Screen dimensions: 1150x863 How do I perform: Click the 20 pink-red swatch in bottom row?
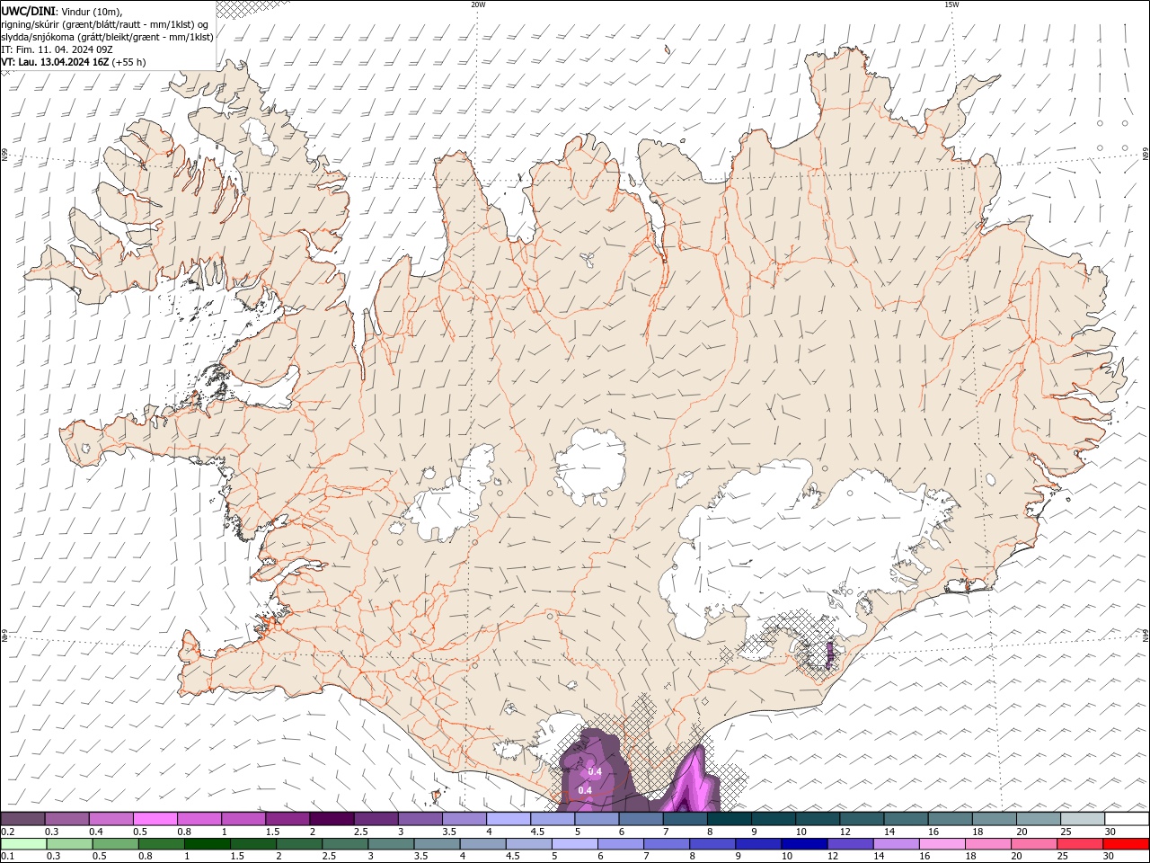point(1033,844)
